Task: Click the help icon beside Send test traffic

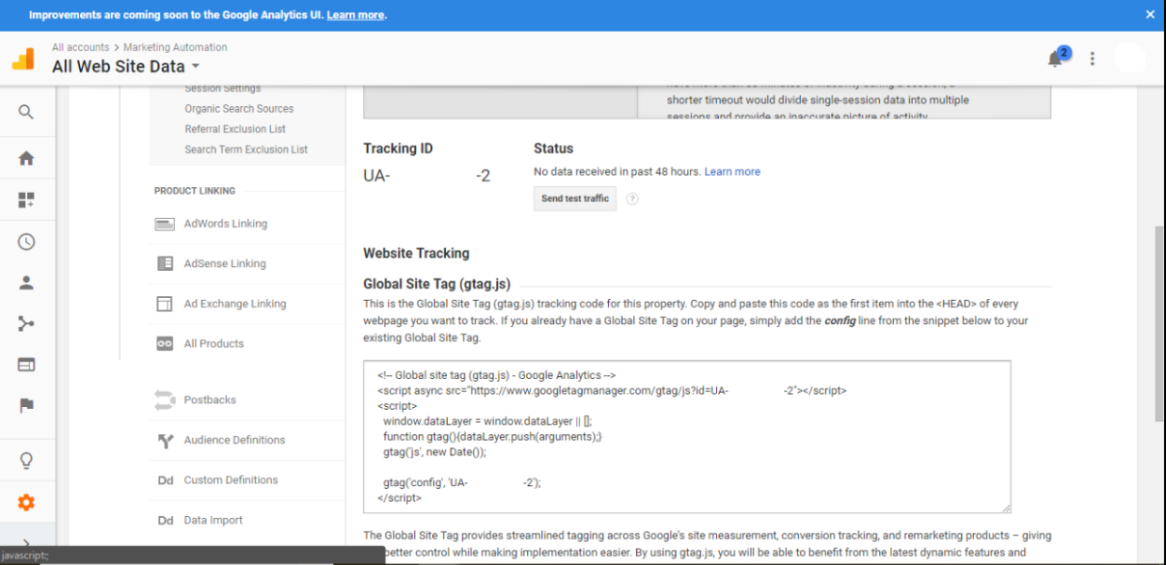Action: (632, 198)
